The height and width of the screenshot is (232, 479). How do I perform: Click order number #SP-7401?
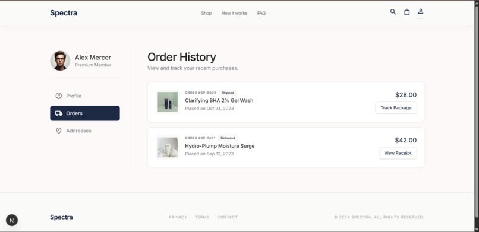(200, 138)
